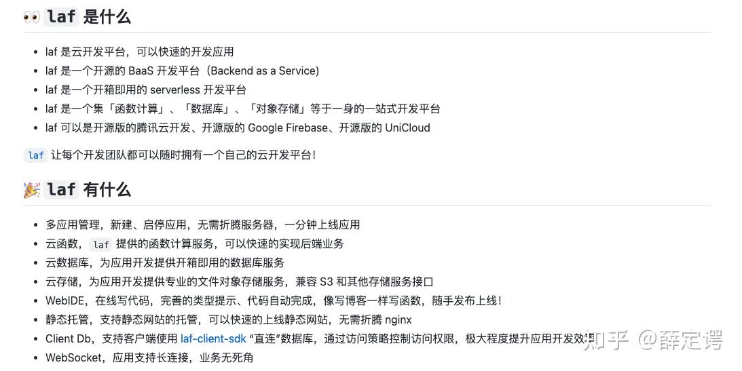Click the "laf 有什么" heading

(x=88, y=190)
